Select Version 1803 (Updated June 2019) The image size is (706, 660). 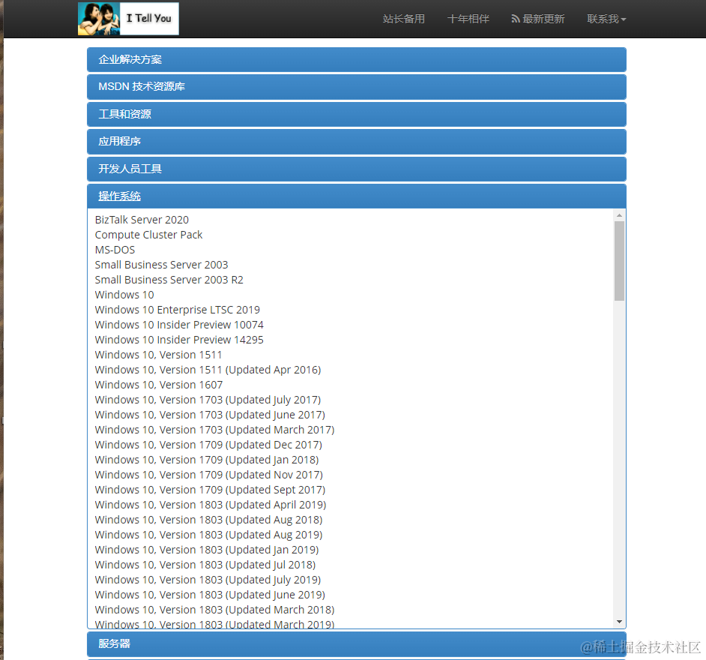tap(210, 595)
